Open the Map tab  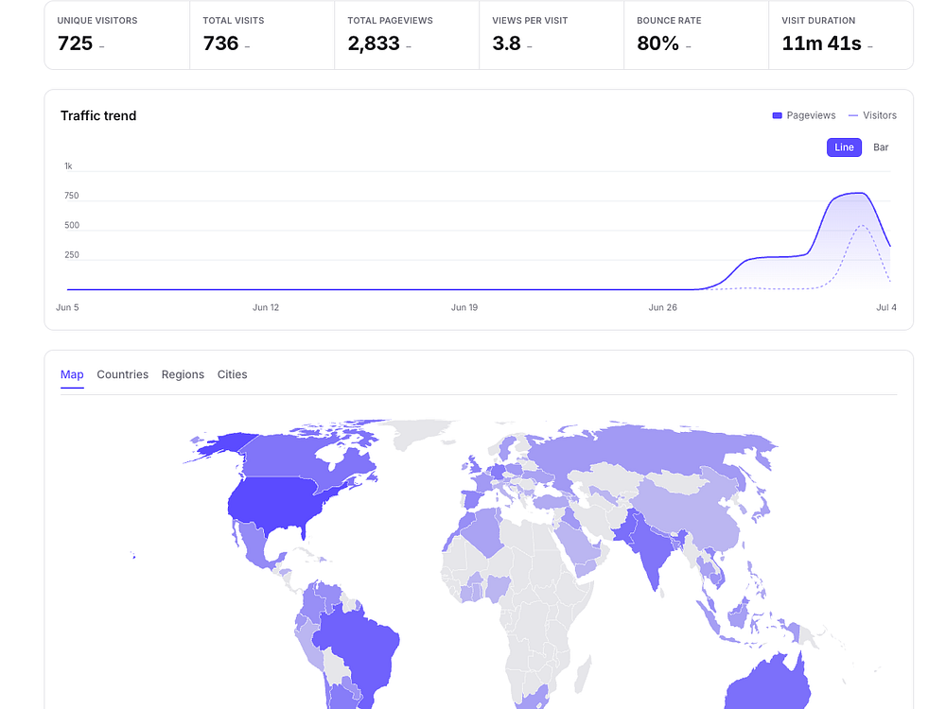pyautogui.click(x=72, y=374)
